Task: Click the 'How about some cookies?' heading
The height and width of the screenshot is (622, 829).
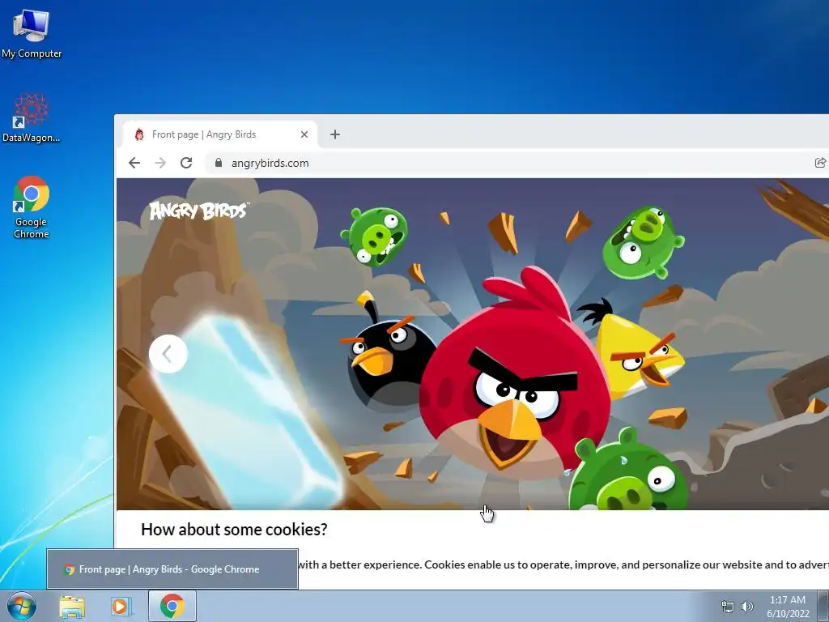Action: point(234,530)
